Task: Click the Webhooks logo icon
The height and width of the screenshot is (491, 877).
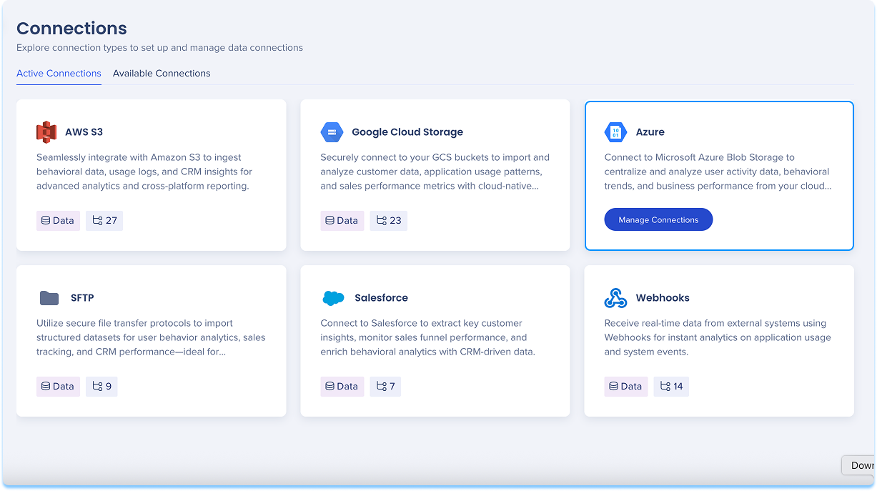Action: (x=615, y=298)
